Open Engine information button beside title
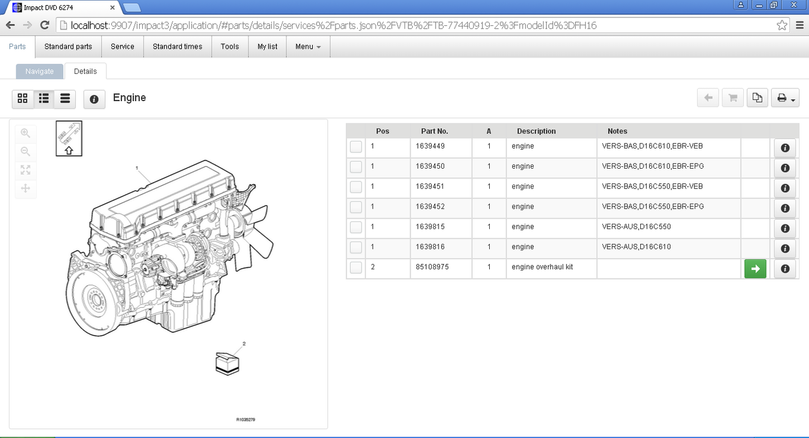Image resolution: width=809 pixels, height=438 pixels. click(94, 99)
